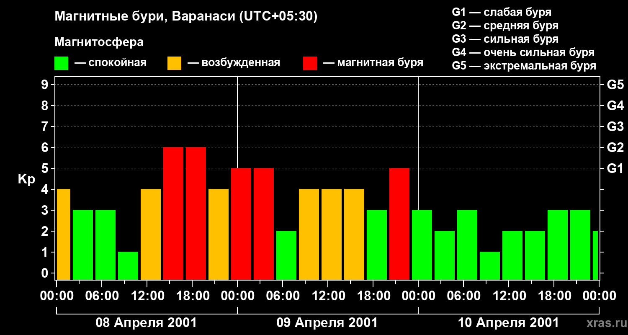Viewport: 628px width, 335px height.
Task: Click the '9' value on the Kp axis
Action: click(x=45, y=85)
